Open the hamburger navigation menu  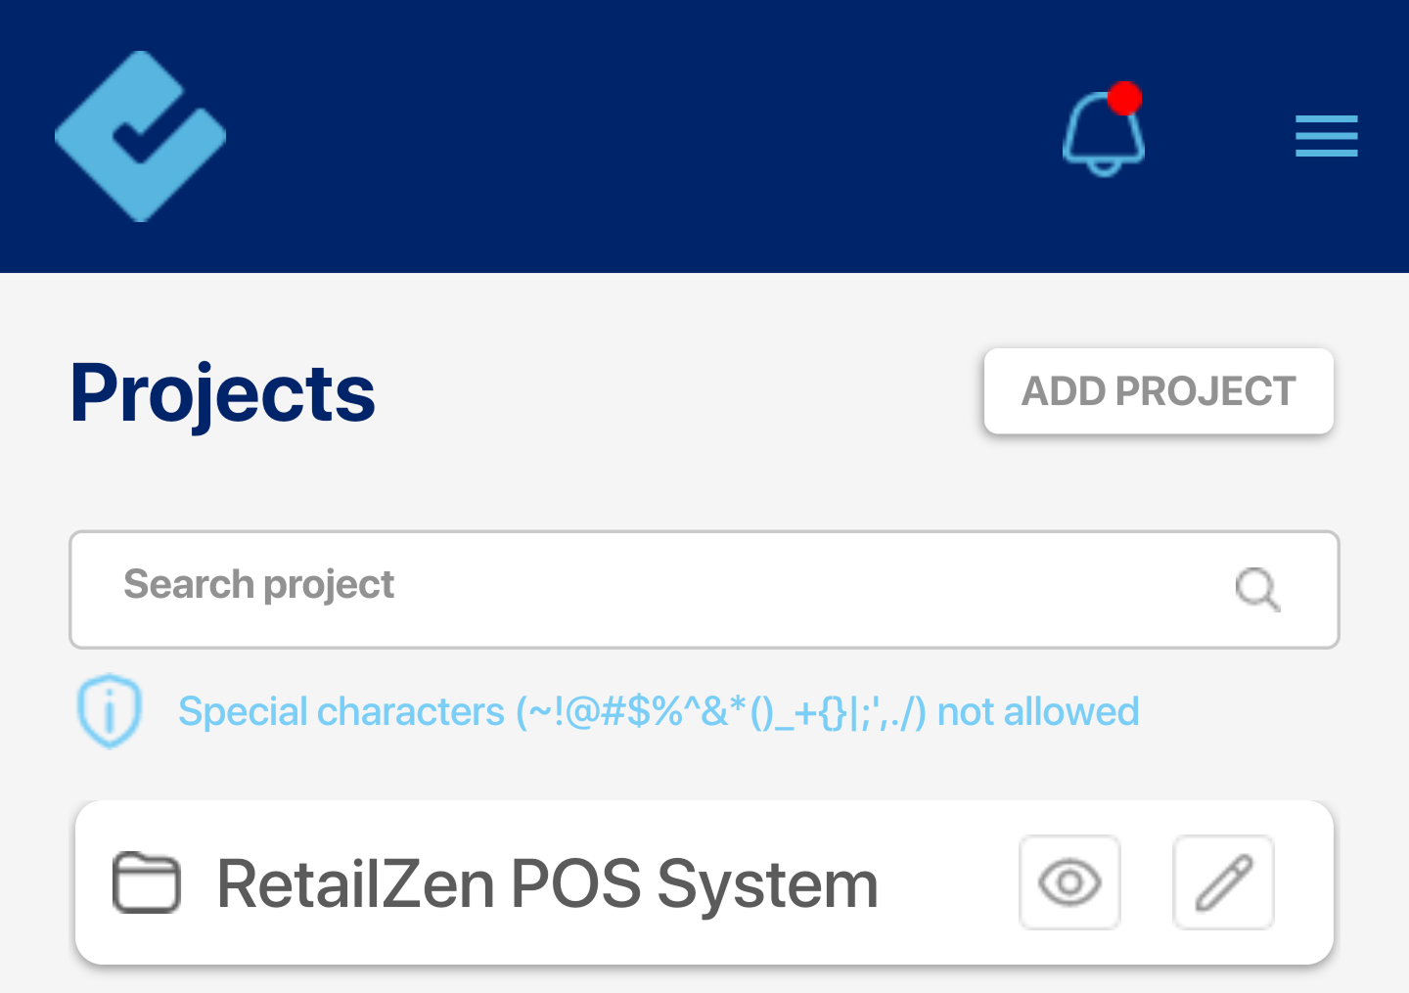point(1326,136)
